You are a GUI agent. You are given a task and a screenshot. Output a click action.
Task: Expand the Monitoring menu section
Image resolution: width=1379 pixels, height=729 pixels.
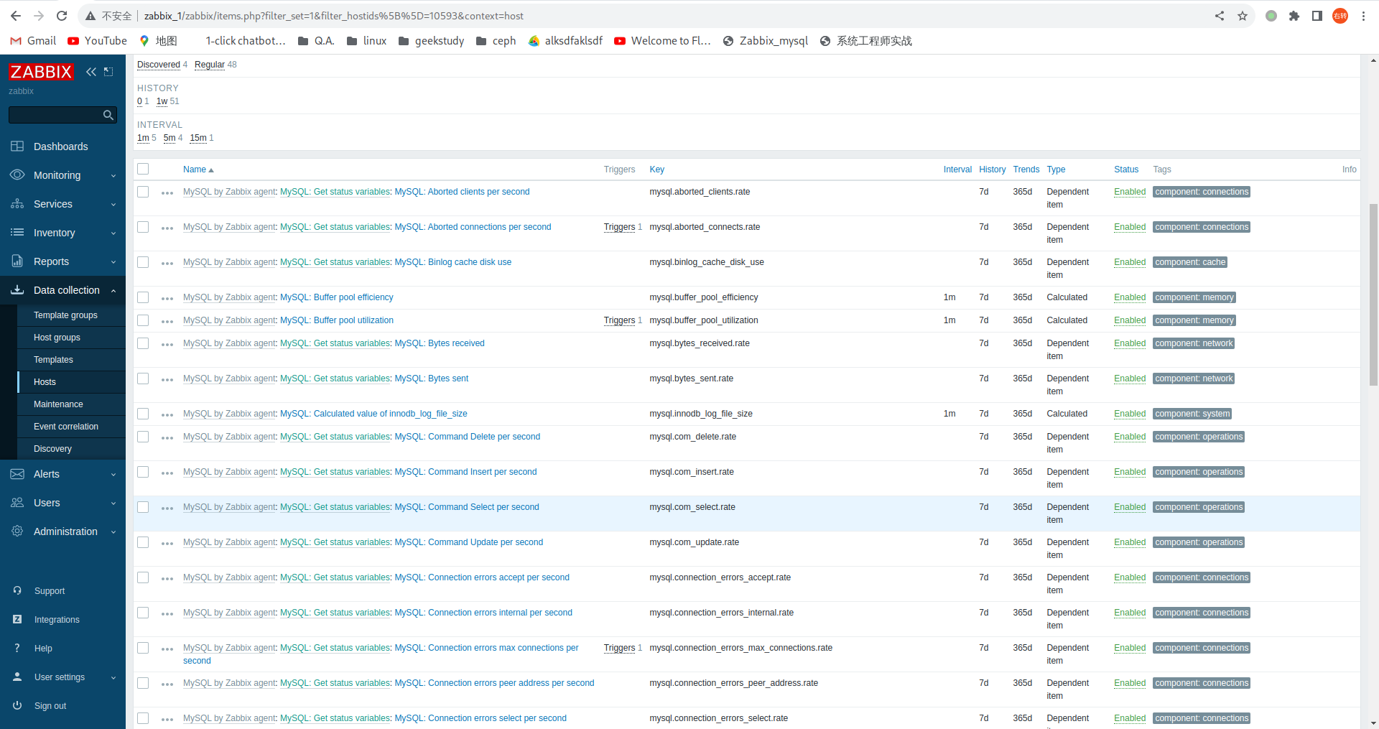(62, 175)
